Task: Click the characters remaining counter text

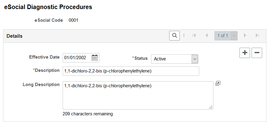Action: [x=88, y=114]
